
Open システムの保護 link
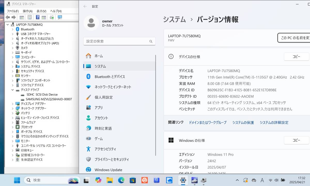point(243,123)
